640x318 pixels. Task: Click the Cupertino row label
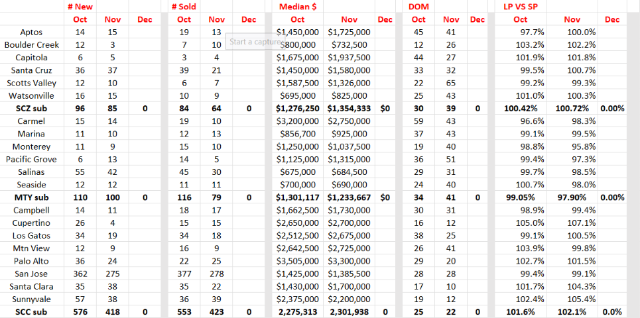click(x=31, y=223)
